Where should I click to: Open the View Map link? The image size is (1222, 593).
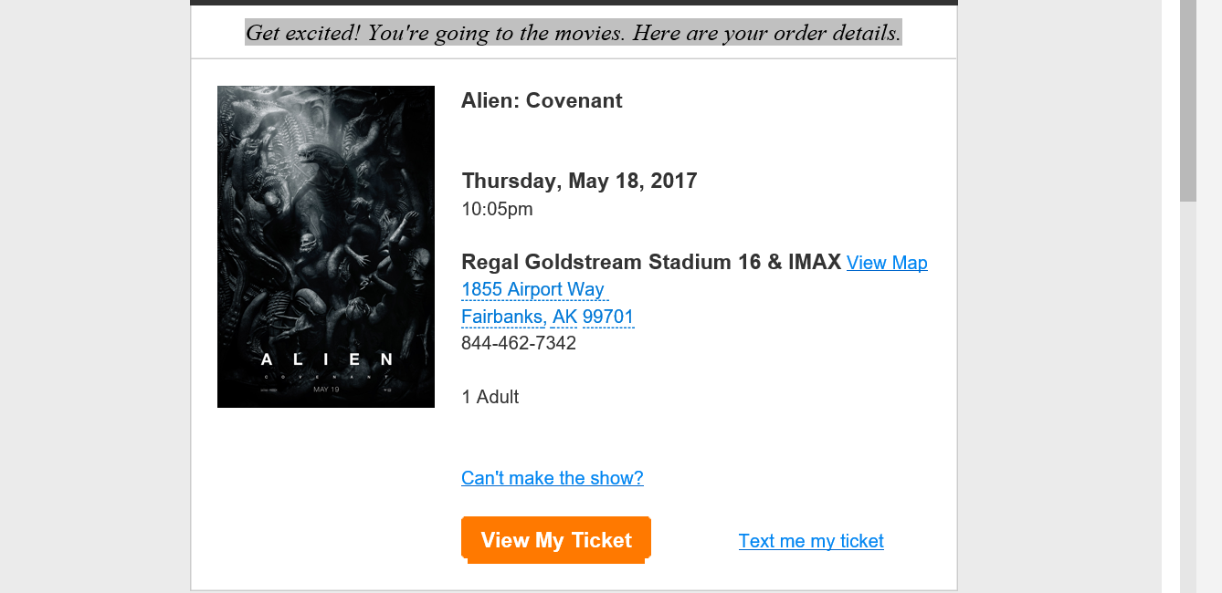[887, 263]
